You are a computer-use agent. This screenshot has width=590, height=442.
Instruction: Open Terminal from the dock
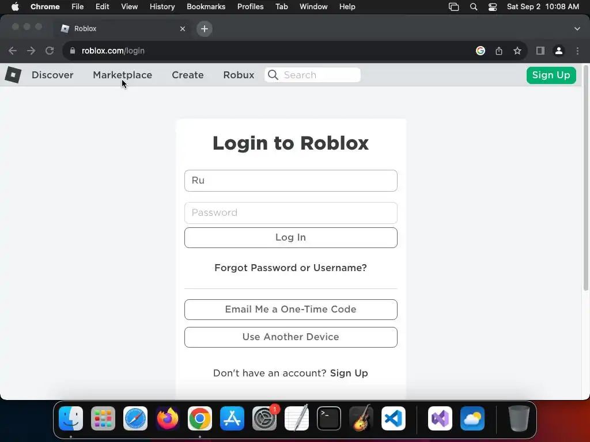[329, 418]
